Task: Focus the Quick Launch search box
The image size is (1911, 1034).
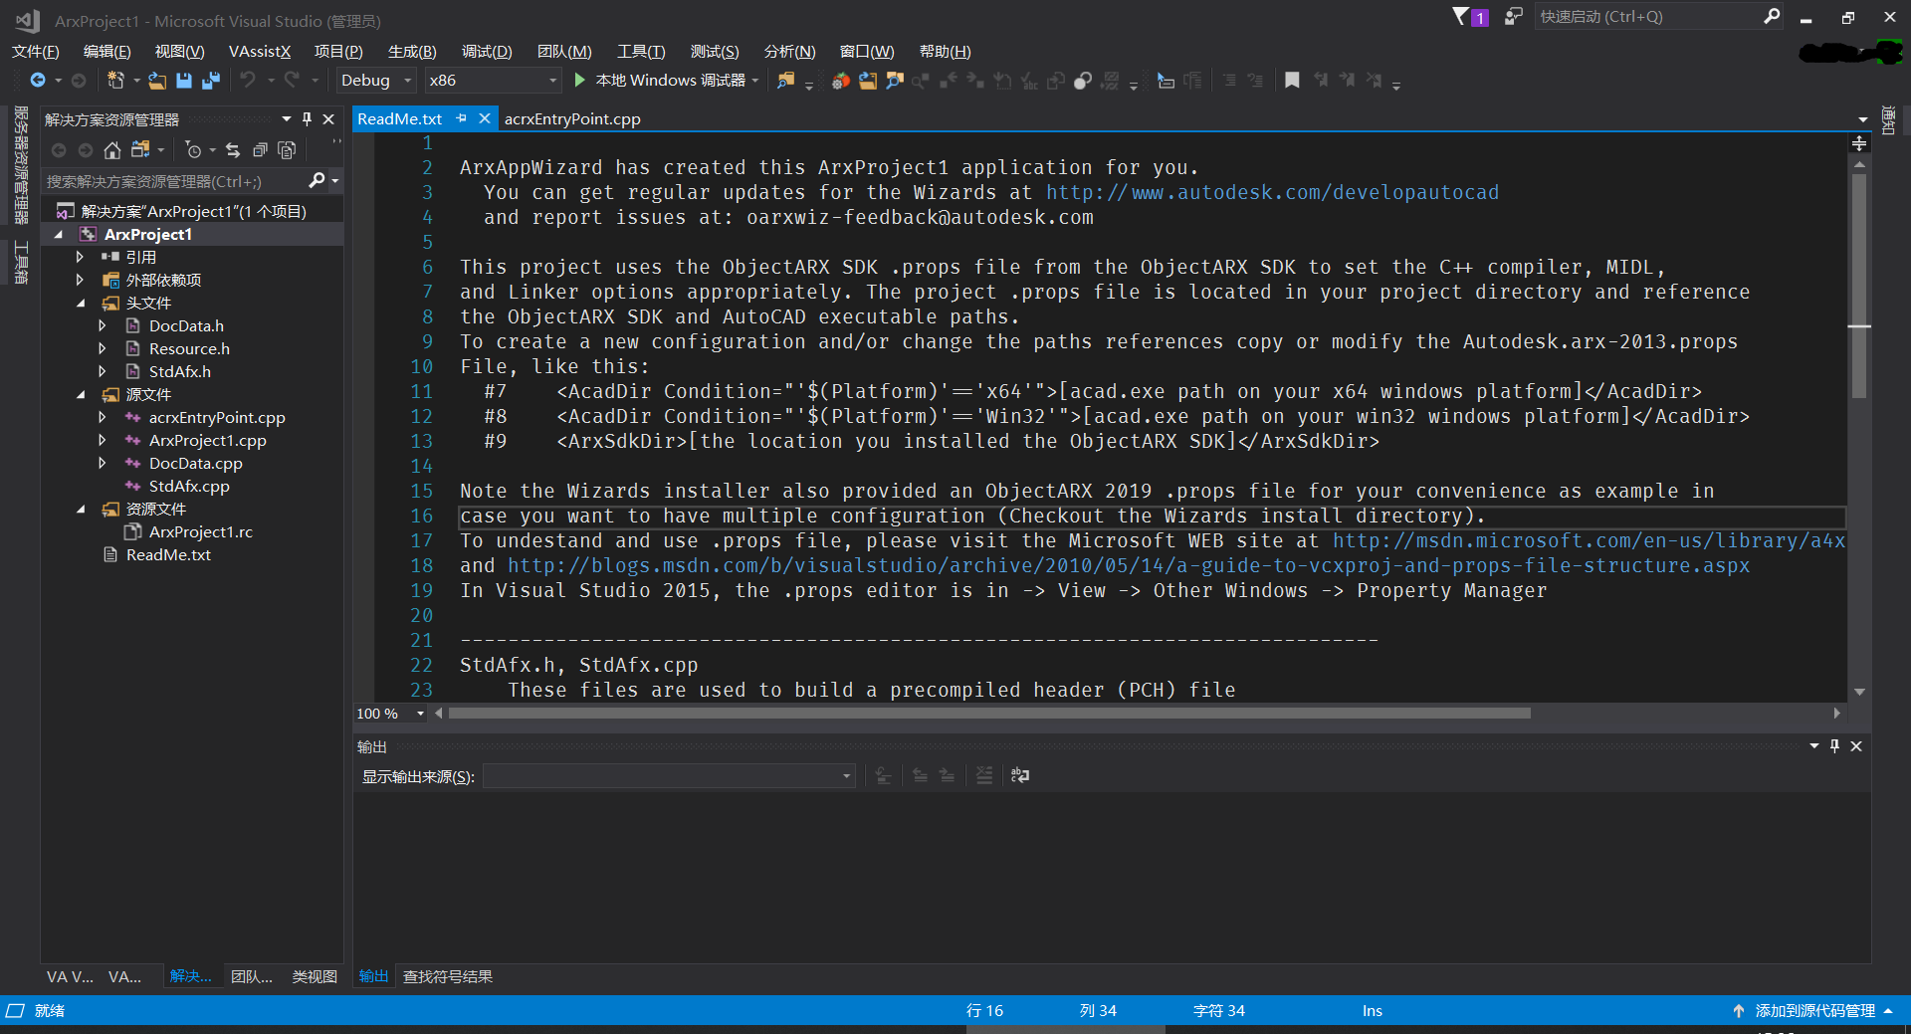Action: (1649, 16)
